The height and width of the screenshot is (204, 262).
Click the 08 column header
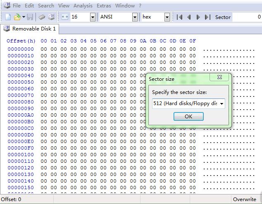(123, 41)
